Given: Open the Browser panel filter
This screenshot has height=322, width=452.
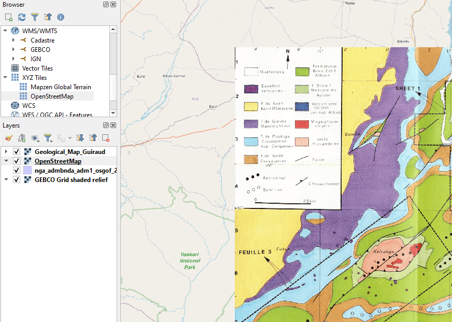Looking at the screenshot, I should pos(35,17).
